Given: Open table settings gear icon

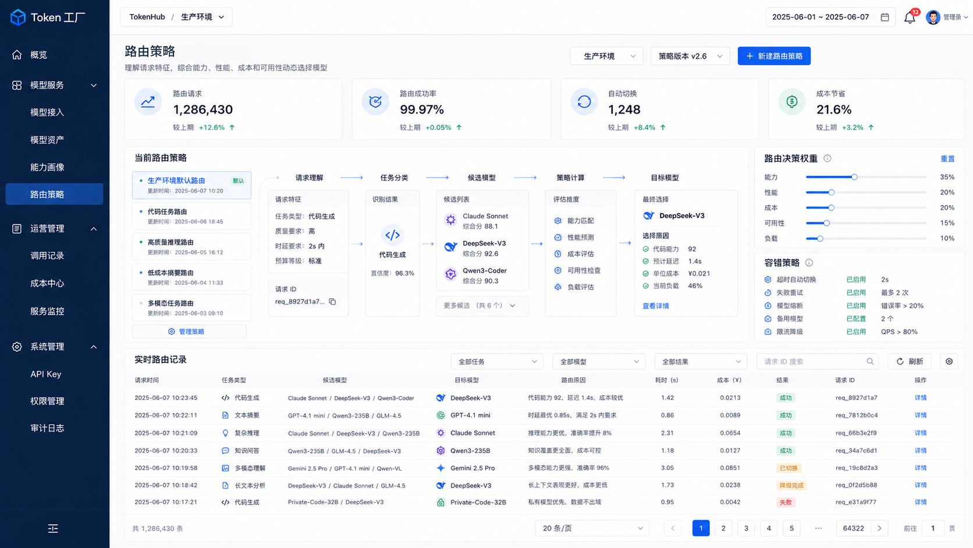Looking at the screenshot, I should point(949,362).
